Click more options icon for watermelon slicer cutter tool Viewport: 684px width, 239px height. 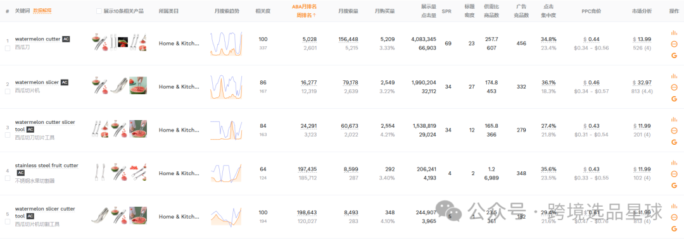(674, 218)
